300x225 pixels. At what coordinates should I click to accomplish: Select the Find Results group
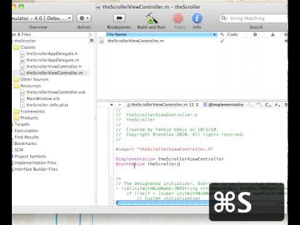coord(27,137)
